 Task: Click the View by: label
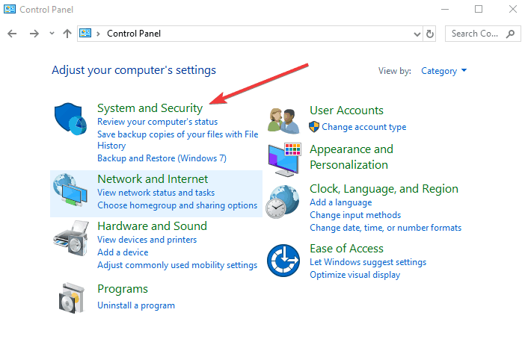pos(395,71)
